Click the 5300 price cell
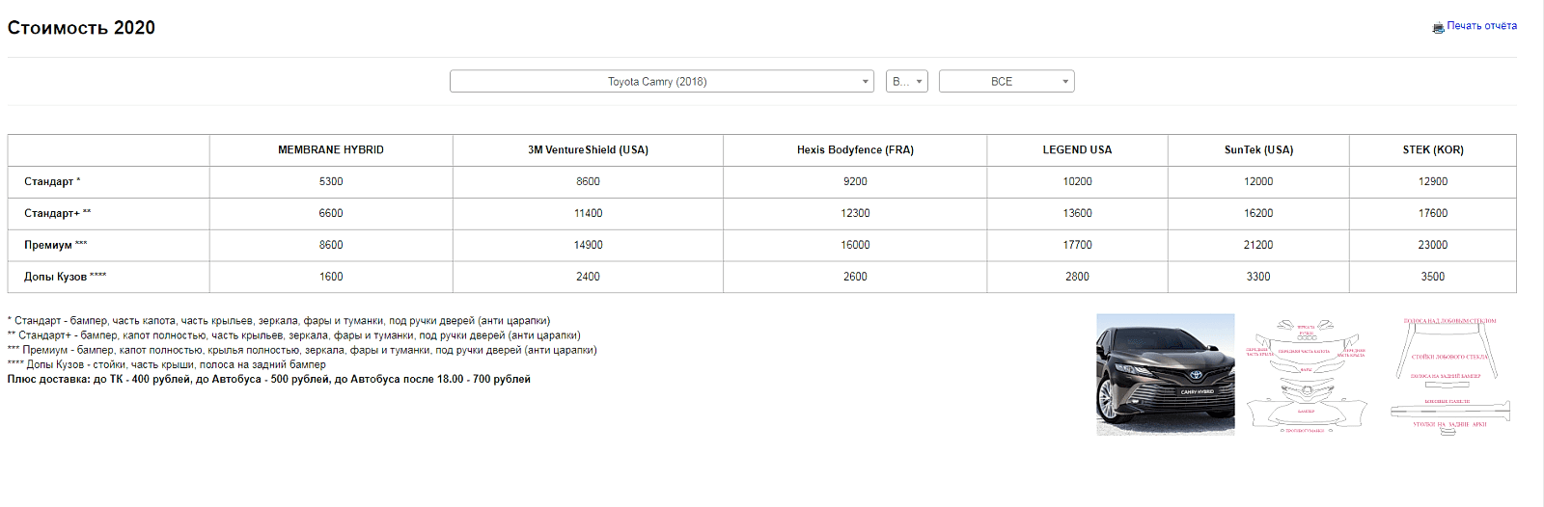 tap(331, 182)
